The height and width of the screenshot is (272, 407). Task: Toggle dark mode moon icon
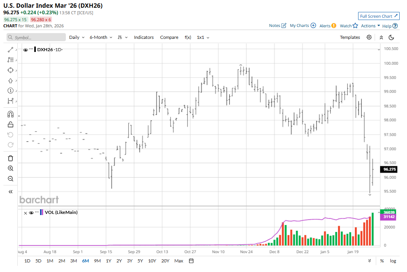[x=392, y=38]
